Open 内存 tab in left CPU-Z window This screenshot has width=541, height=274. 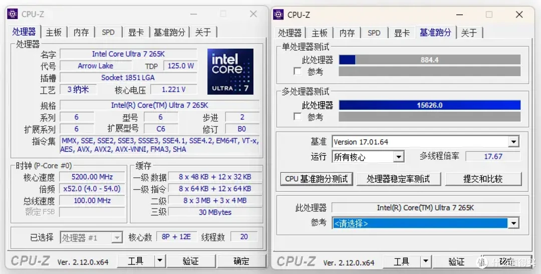point(81,32)
